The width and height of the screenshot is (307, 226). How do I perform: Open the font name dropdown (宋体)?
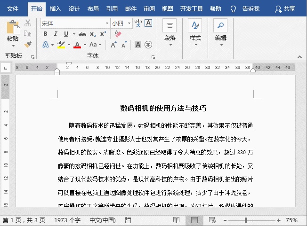tap(106, 23)
